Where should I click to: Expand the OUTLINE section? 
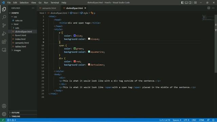click(x=23, y=113)
